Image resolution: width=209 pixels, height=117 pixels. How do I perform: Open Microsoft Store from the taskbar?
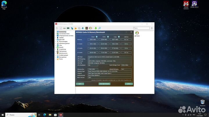55,115
